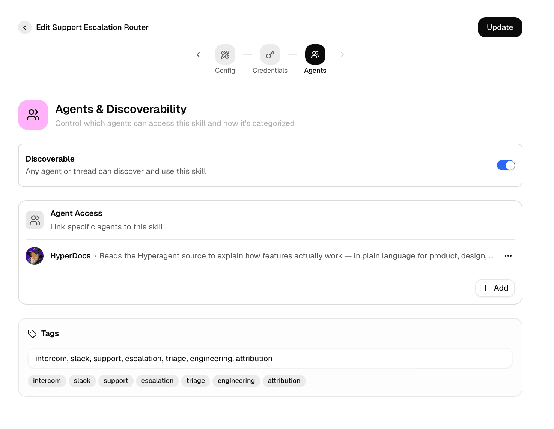Image resolution: width=554 pixels, height=429 pixels.
Task: Open the three-dot menu for HyperDocs
Action: click(x=508, y=256)
